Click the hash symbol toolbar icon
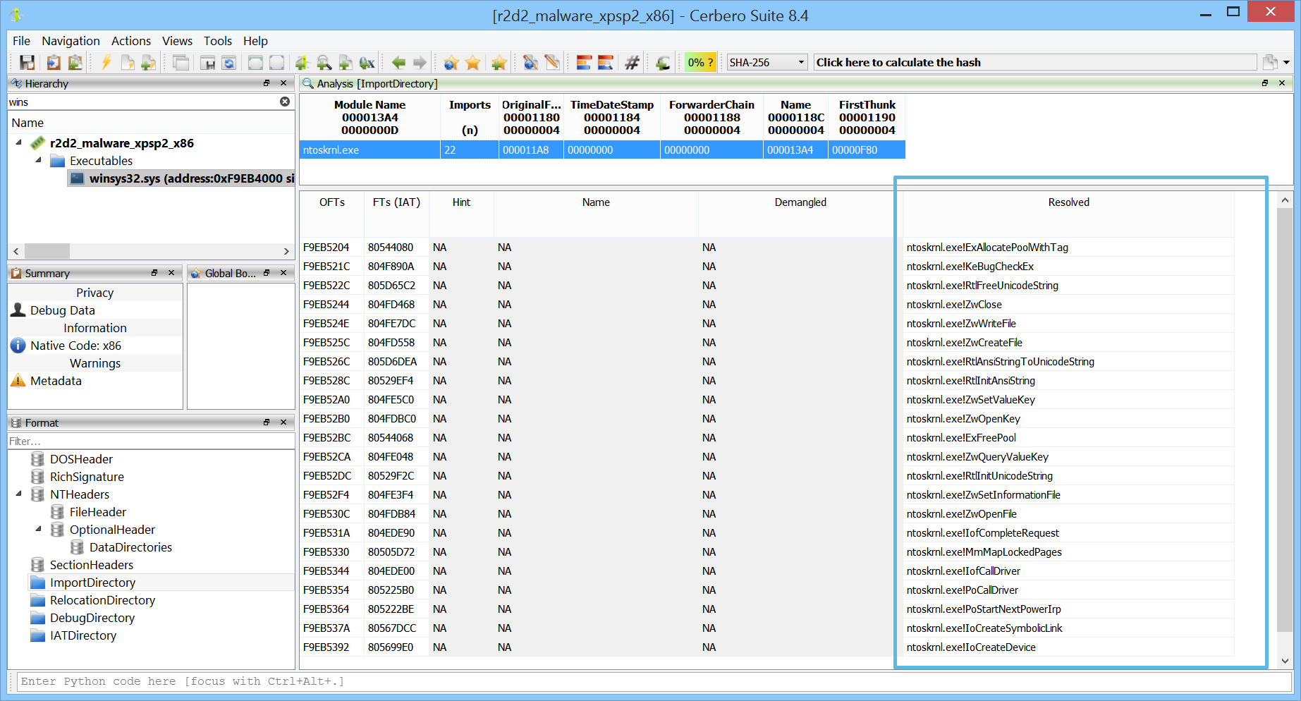 [633, 63]
